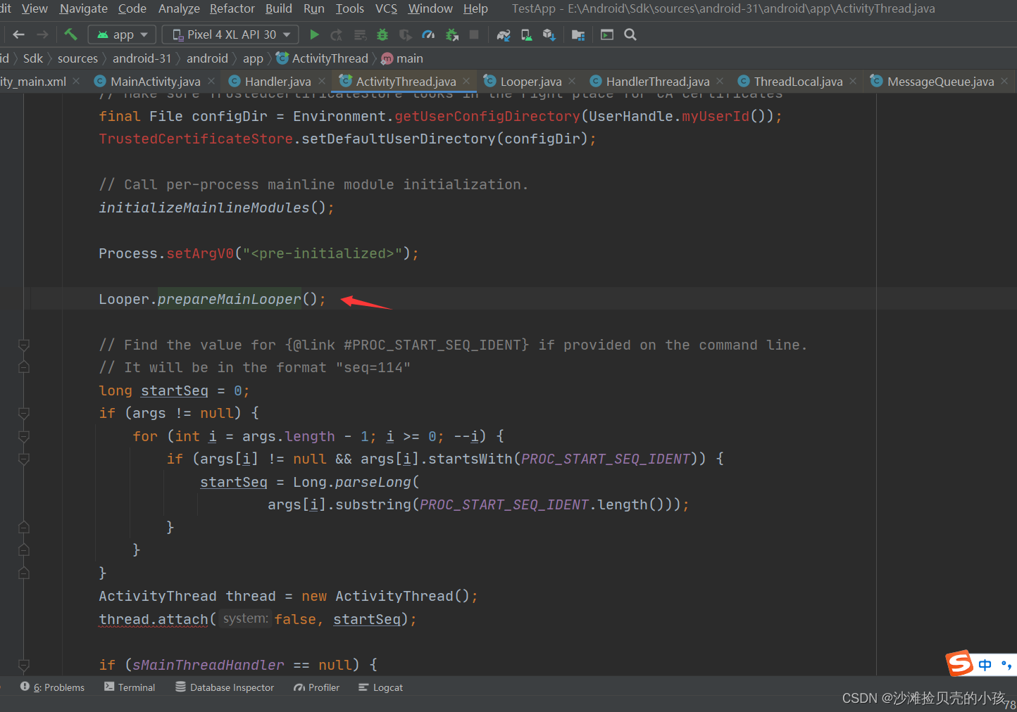Viewport: 1017px width, 712px height.
Task: Open the SDK Manager icon
Action: (549, 34)
